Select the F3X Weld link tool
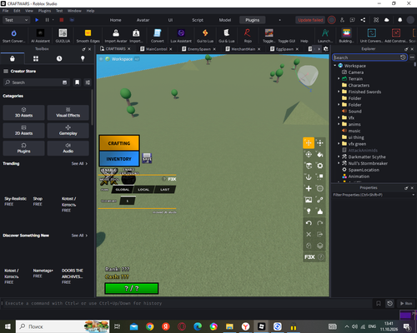The width and height of the screenshot is (417, 333). pyautogui.click(x=320, y=200)
